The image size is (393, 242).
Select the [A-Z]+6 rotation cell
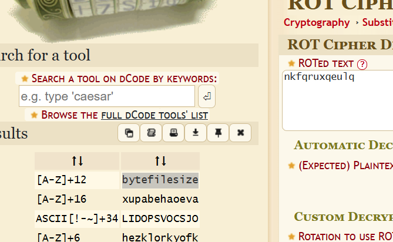point(77,237)
